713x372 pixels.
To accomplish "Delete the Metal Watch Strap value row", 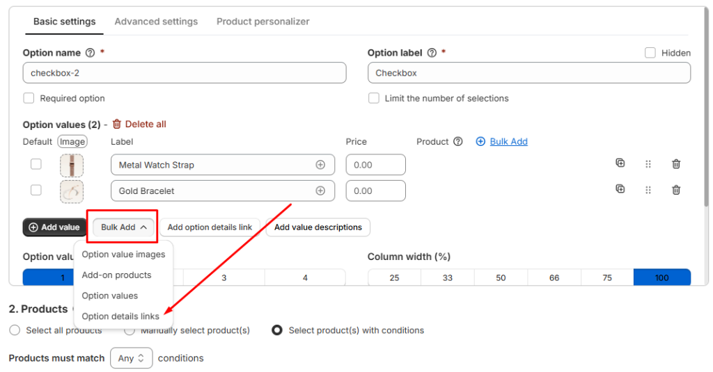I will tap(675, 164).
